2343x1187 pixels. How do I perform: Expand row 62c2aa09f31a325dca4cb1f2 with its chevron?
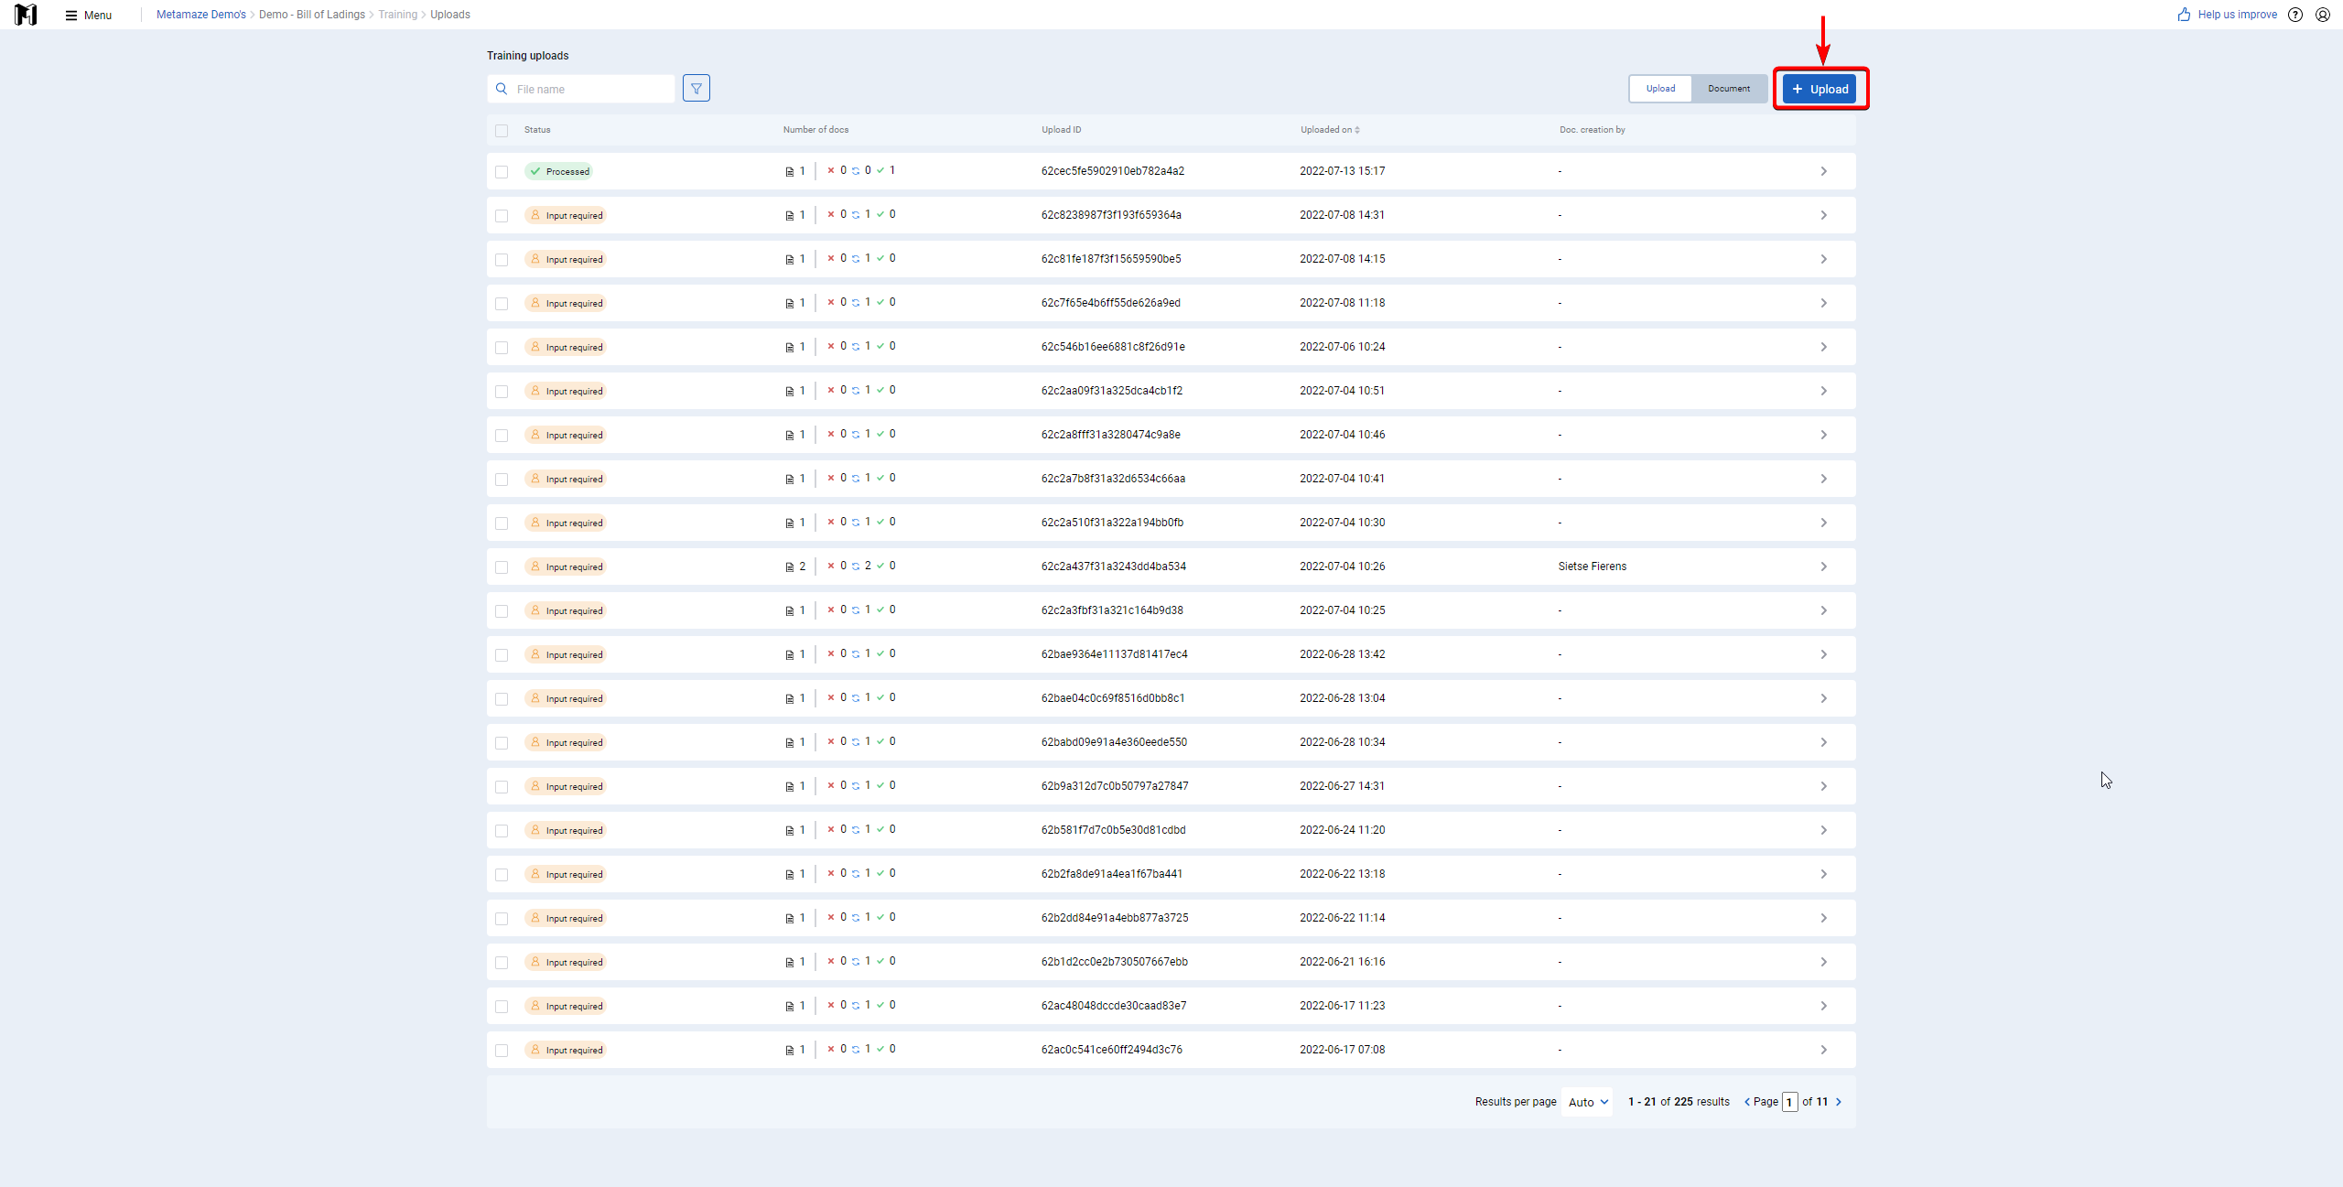[1823, 391]
